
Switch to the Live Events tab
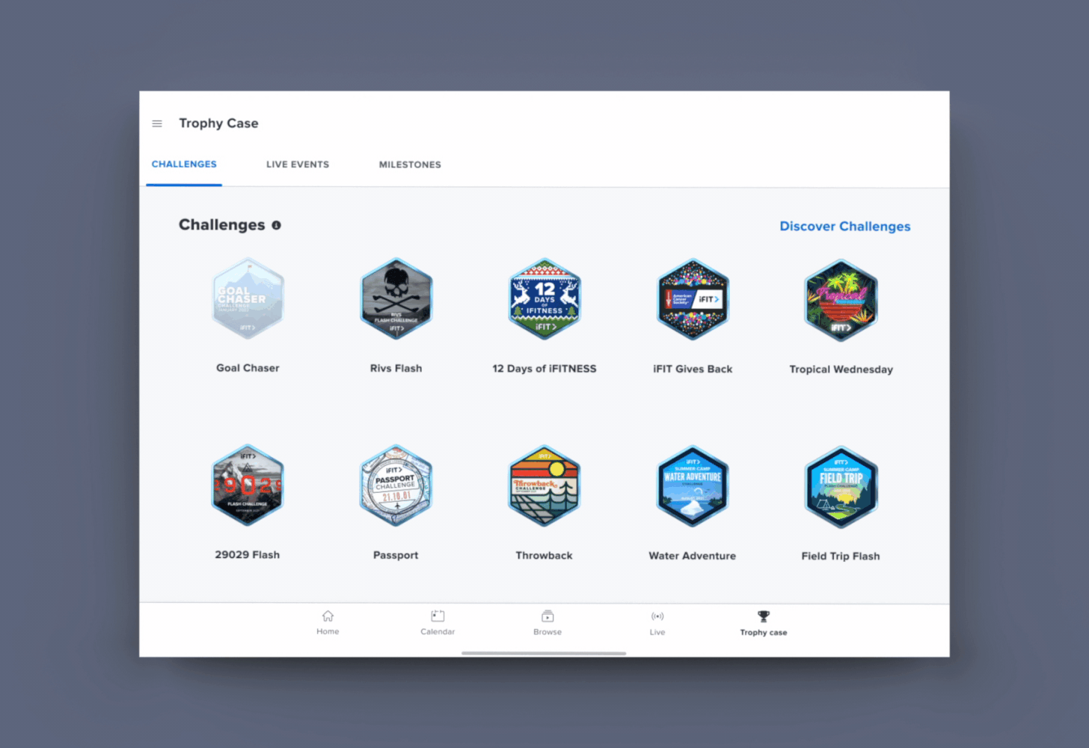[298, 165]
